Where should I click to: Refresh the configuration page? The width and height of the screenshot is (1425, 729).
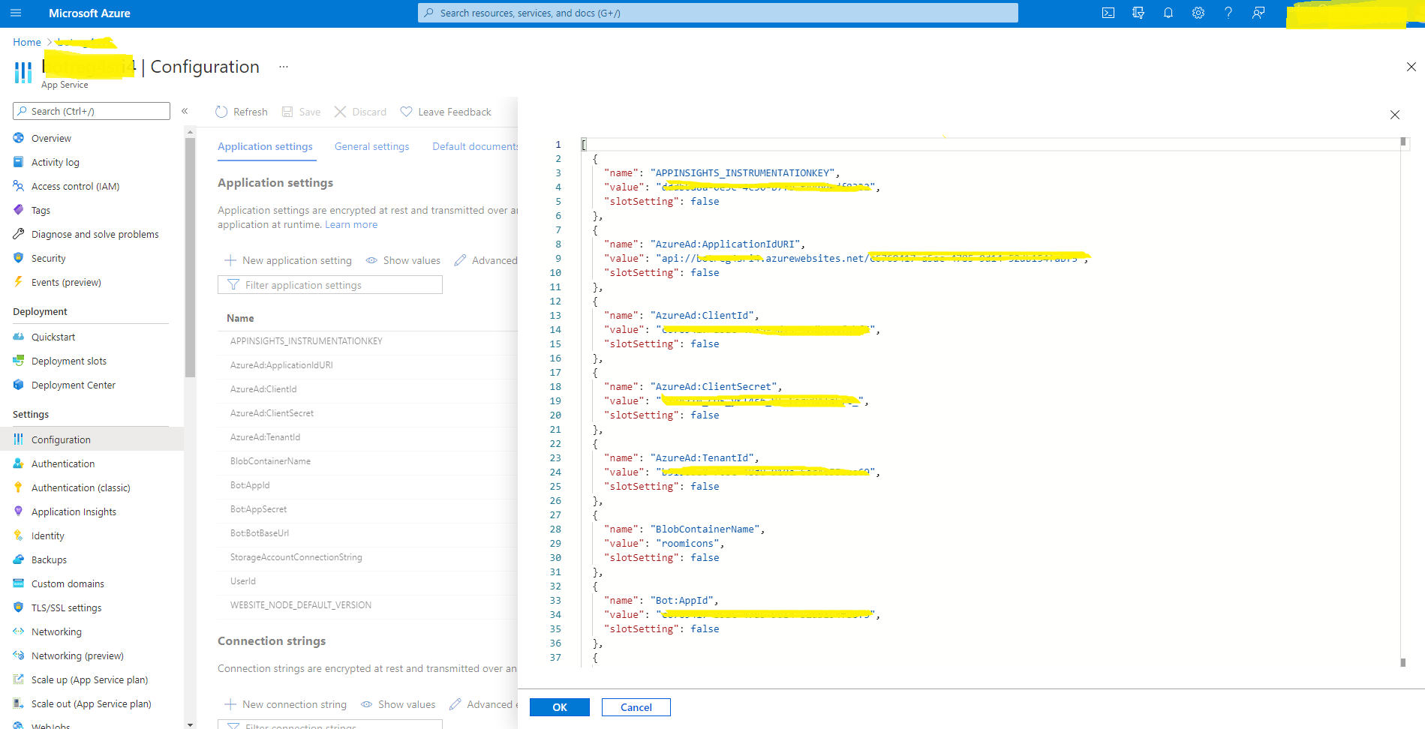pos(242,112)
